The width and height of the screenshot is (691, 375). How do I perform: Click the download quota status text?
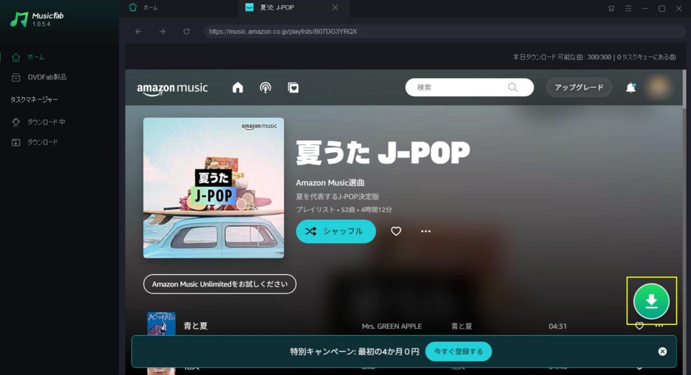(594, 57)
